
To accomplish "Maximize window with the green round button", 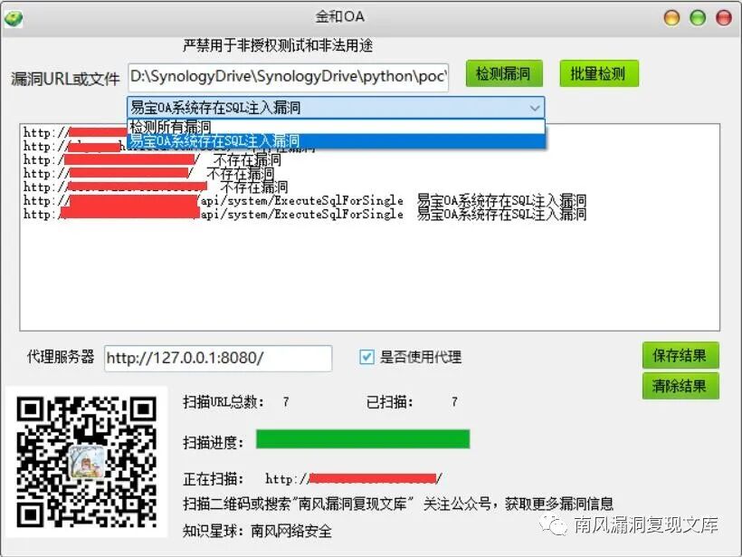I will point(698,18).
